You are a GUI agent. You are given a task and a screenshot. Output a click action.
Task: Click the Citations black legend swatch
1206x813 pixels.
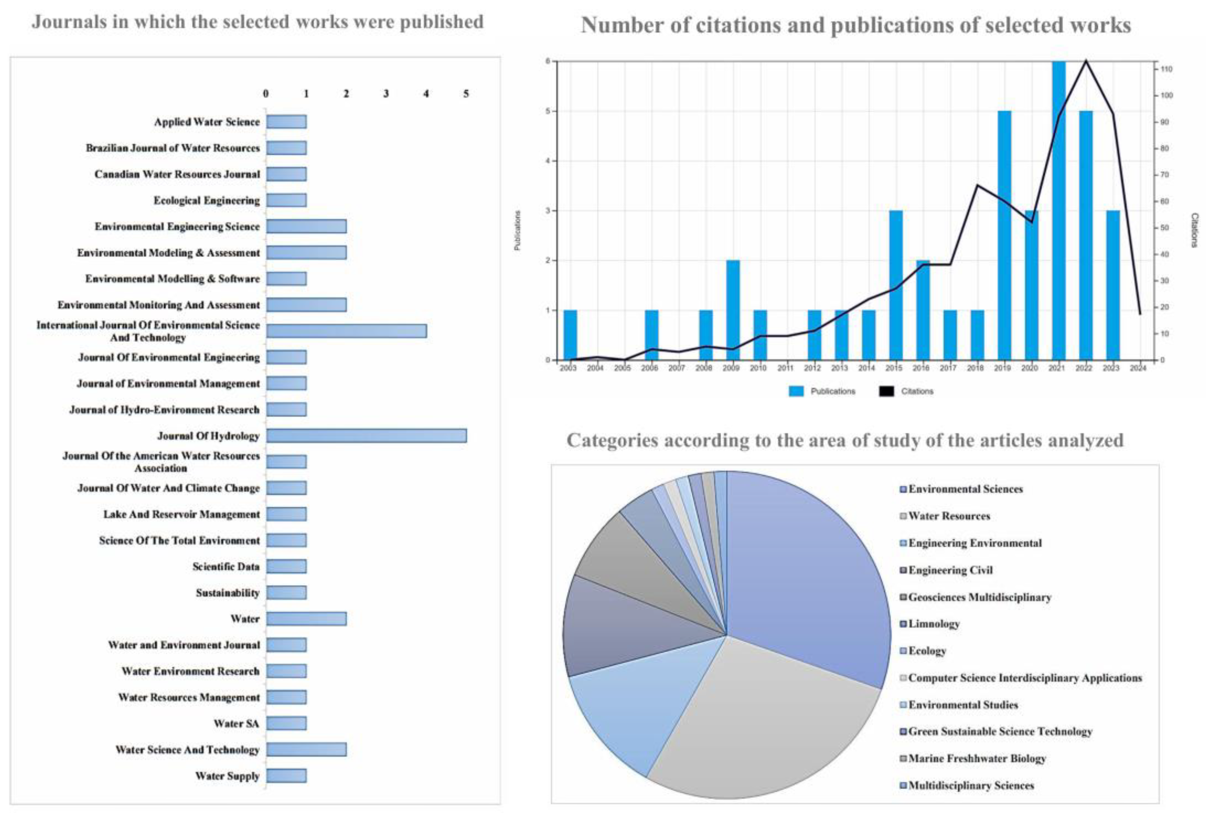tap(886, 391)
